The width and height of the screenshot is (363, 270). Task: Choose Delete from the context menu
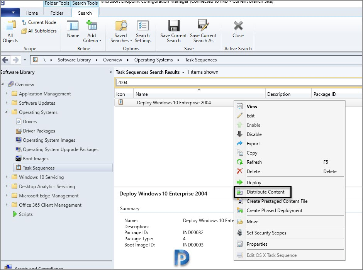(289, 172)
